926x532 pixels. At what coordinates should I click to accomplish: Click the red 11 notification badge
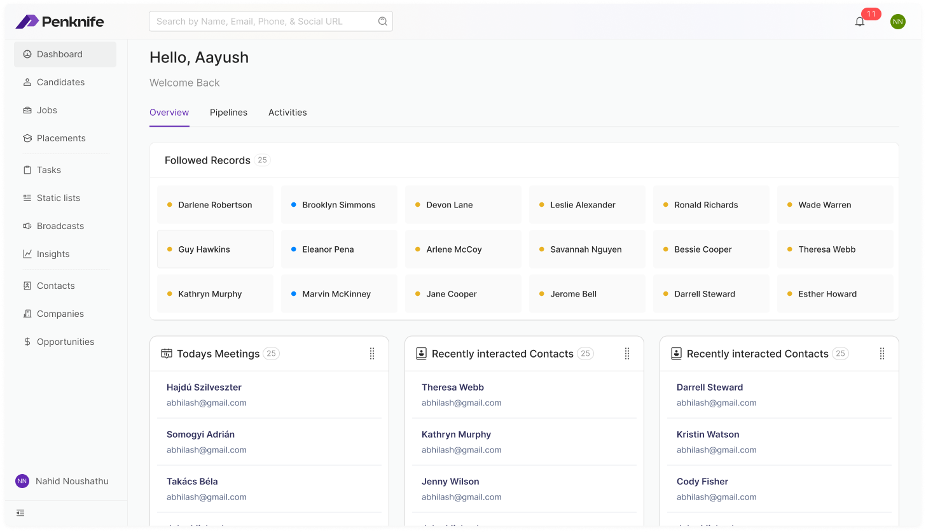coord(871,14)
